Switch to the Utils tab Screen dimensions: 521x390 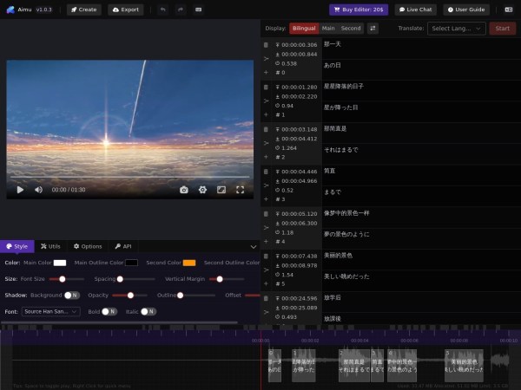(50, 246)
